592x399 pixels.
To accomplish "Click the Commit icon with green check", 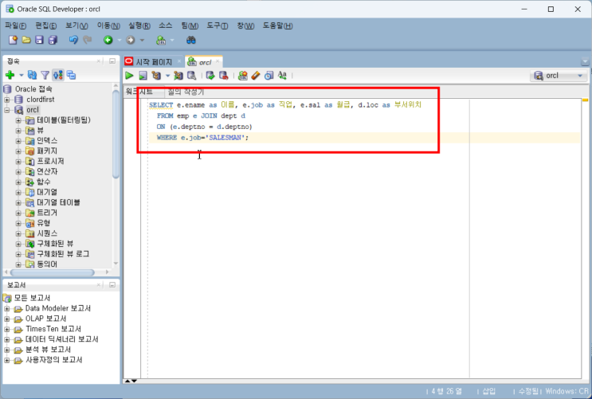I will click(210, 76).
